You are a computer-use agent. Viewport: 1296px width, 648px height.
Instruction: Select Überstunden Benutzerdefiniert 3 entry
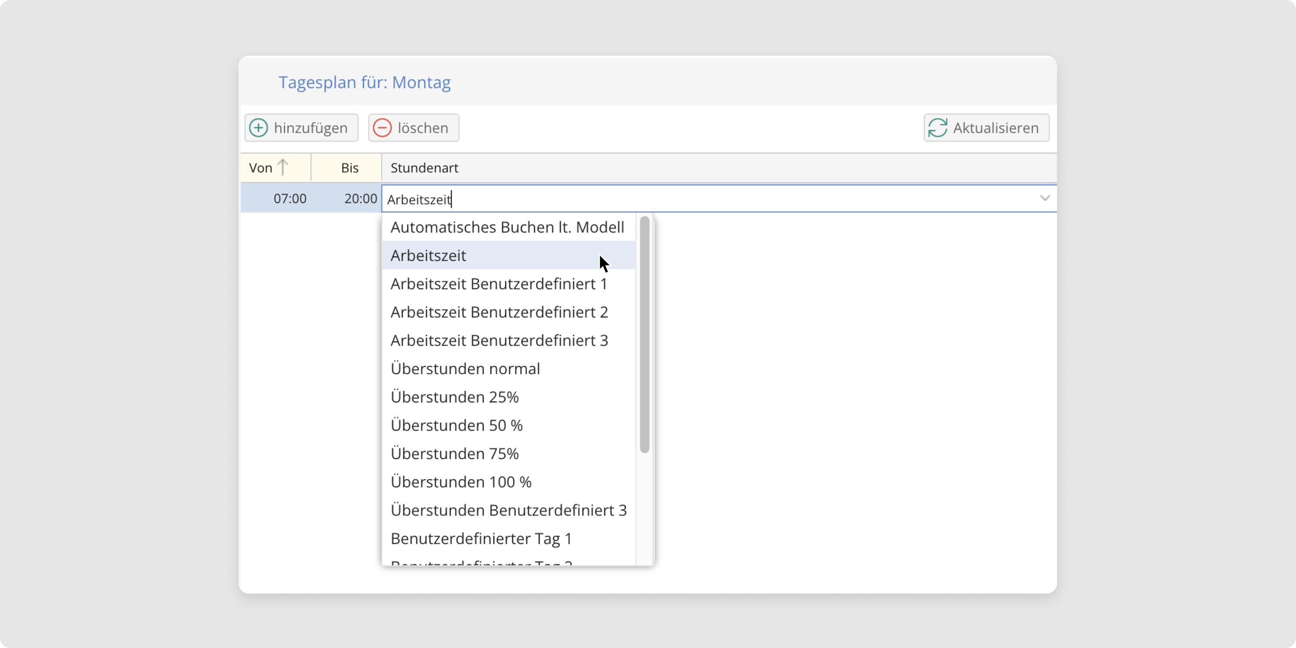(x=508, y=510)
